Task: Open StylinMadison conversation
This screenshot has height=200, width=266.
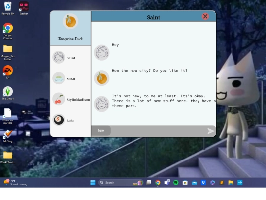Action: pos(70,99)
